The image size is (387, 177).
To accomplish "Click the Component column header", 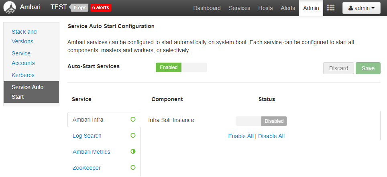I will click(167, 99).
